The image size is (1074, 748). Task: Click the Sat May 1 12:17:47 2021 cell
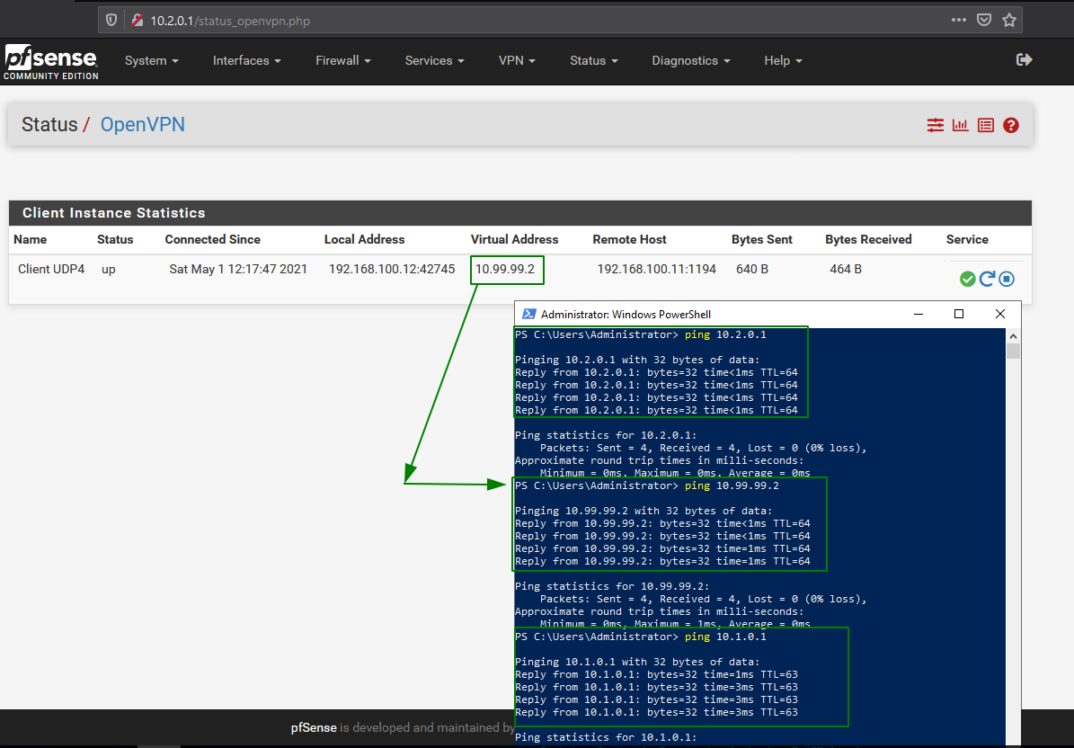pyautogui.click(x=238, y=269)
